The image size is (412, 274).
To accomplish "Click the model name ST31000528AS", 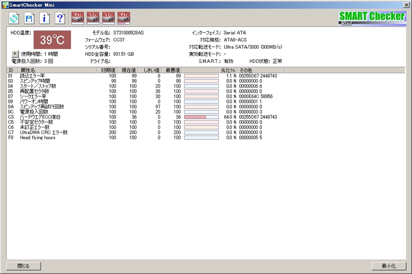I will [128, 33].
